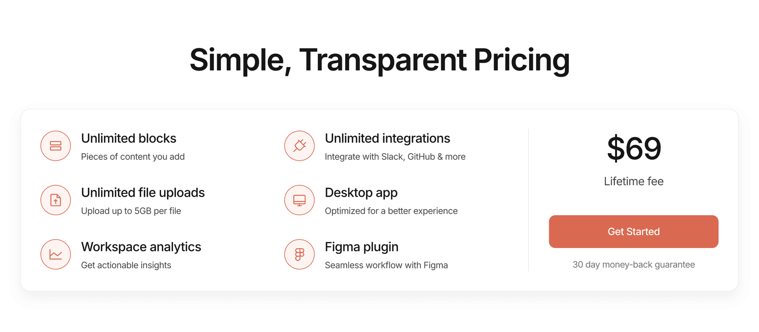
Task: Select the Integrate with Slack, GitHub & more text
Action: (x=395, y=156)
